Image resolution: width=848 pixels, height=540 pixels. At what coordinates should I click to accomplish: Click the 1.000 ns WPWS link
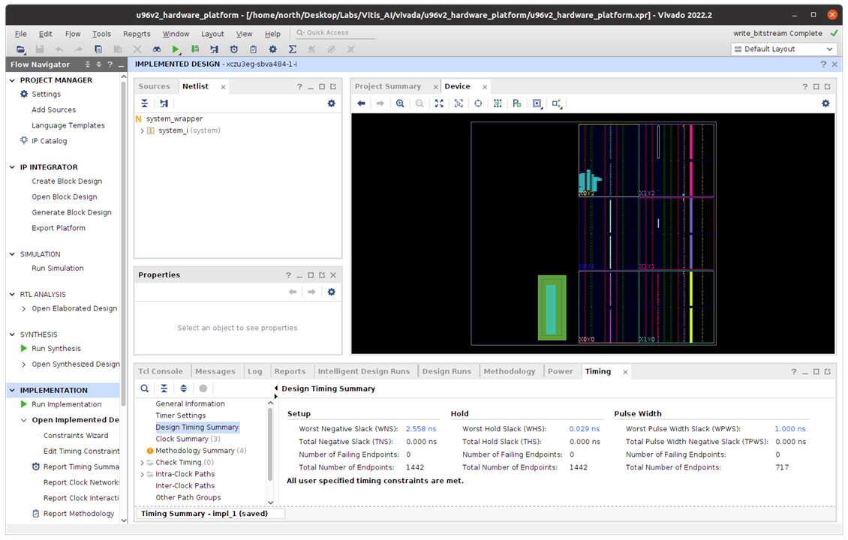click(x=790, y=429)
